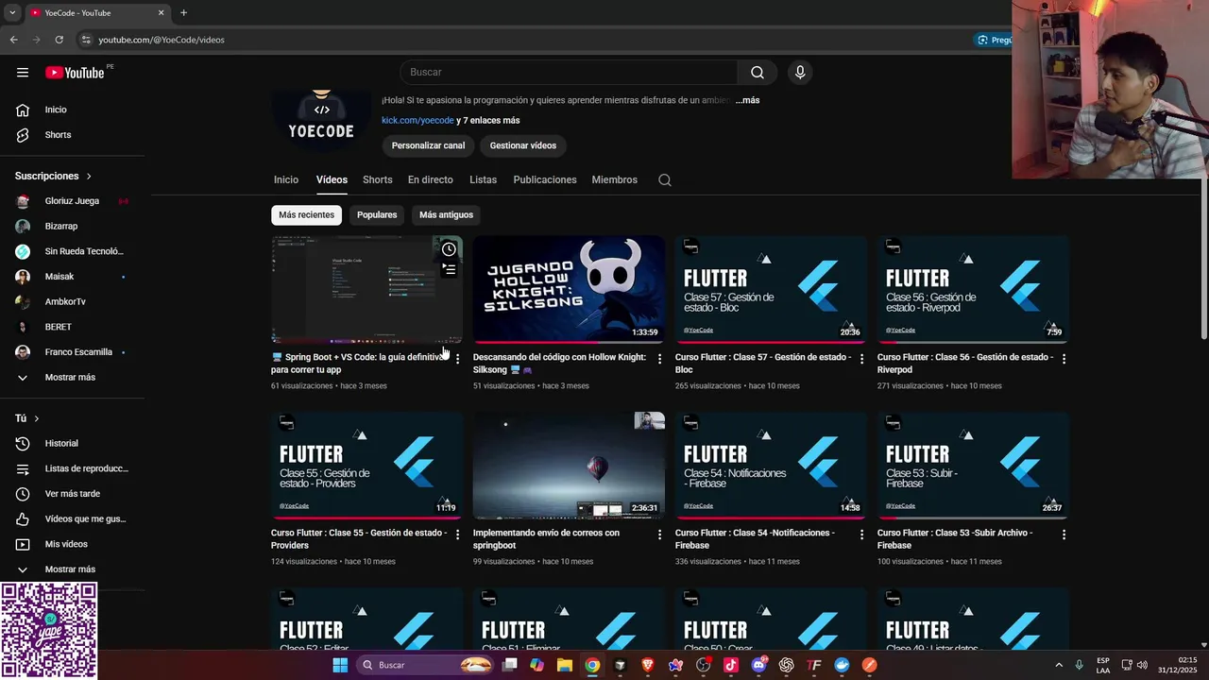The height and width of the screenshot is (680, 1209).
Task: Open Gloriuz Juega subscription channel
Action: click(73, 201)
